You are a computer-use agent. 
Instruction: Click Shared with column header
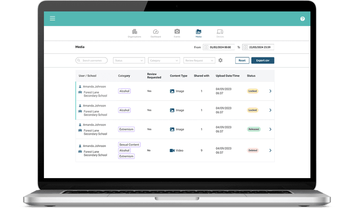[202, 76]
